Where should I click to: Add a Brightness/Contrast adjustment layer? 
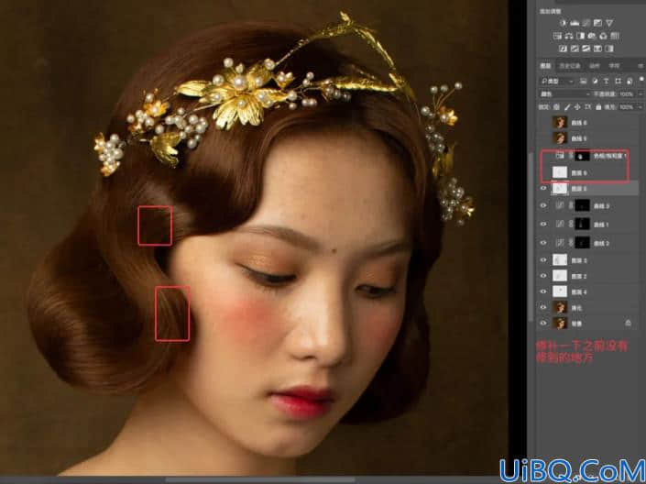[x=563, y=23]
